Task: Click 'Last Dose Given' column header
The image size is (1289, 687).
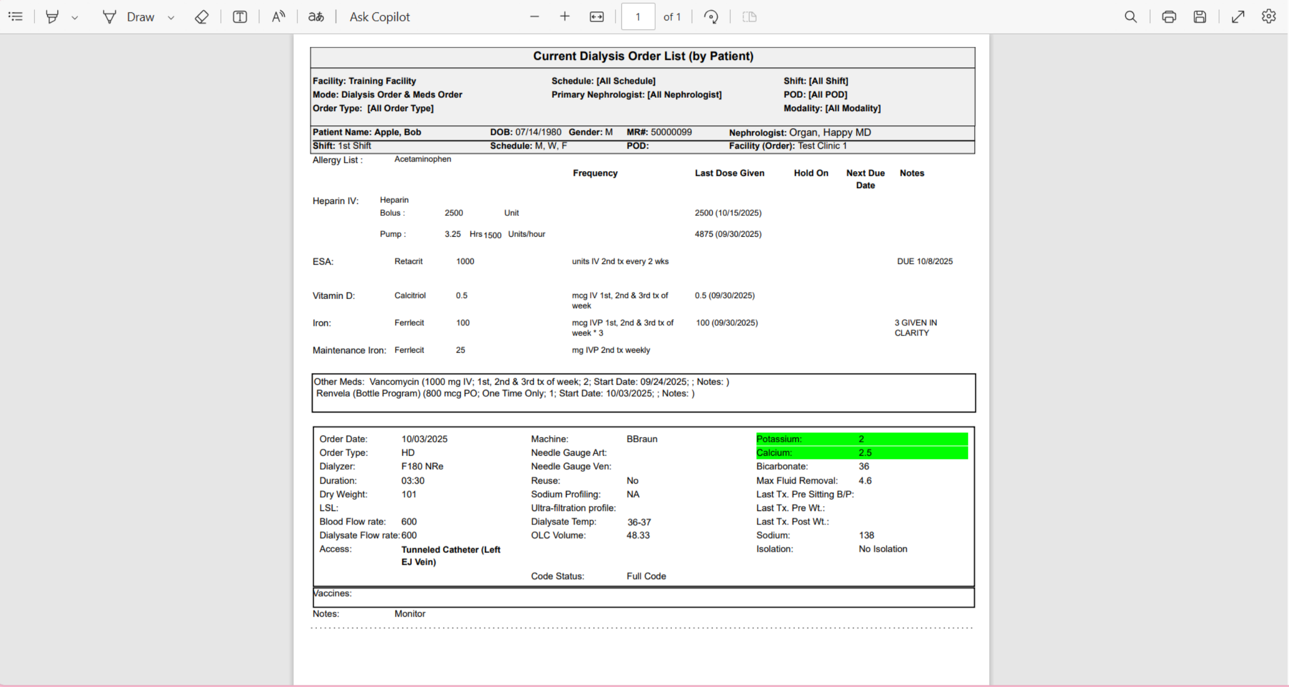Action: pyautogui.click(x=729, y=173)
